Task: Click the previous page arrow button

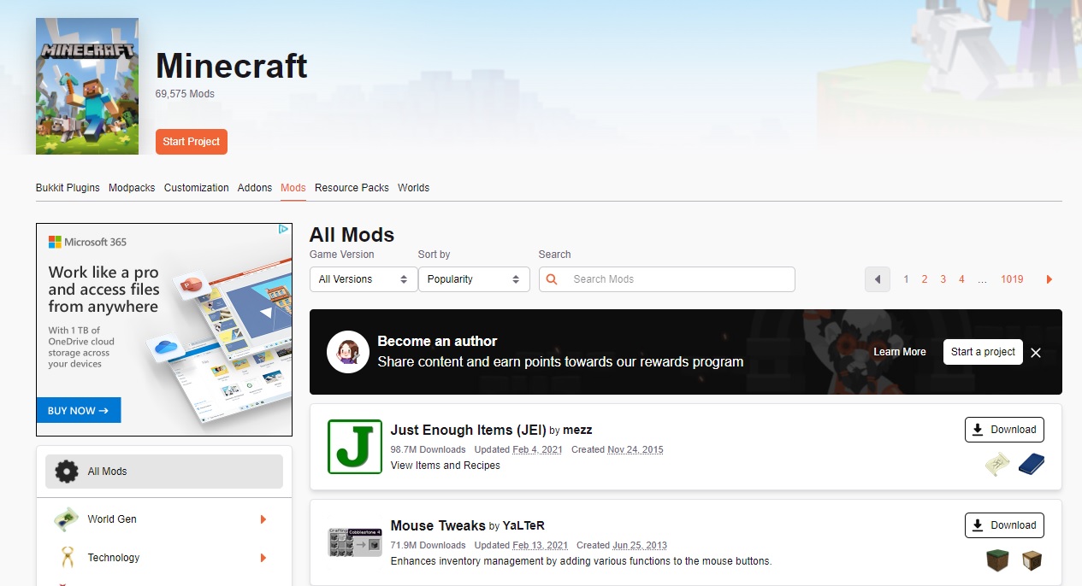Action: 877,279
